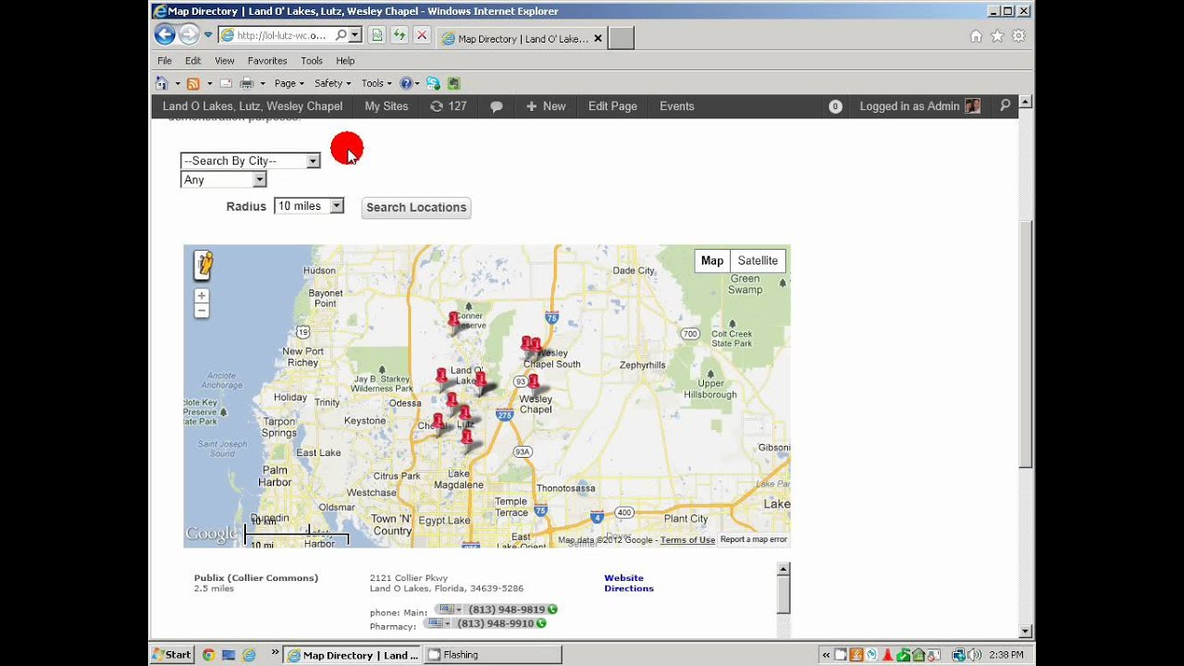The height and width of the screenshot is (666, 1184).
Task: Open the Tools dropdown in command bar
Action: (376, 83)
